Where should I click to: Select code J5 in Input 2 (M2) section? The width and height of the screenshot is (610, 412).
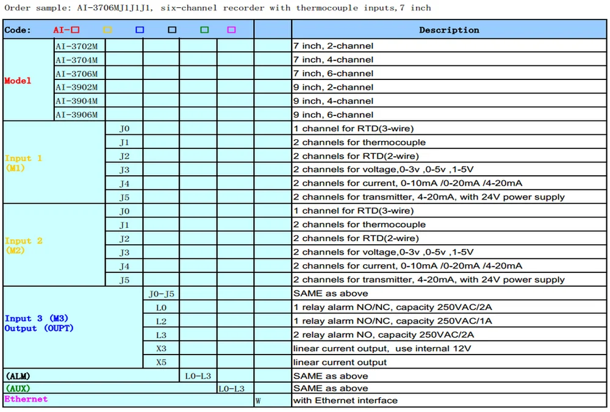point(124,280)
